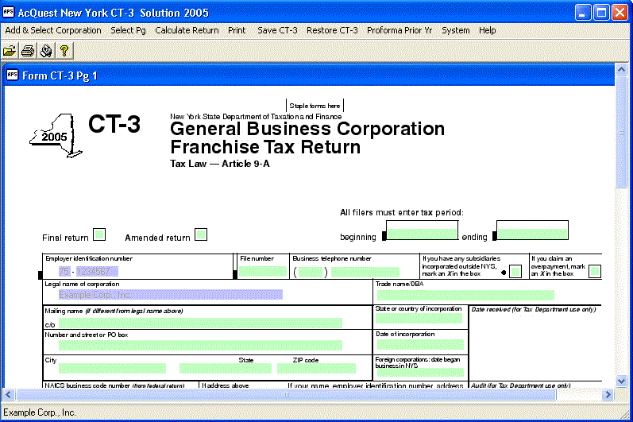Click the State or country of incorporation field
633x422 pixels.
419,319
